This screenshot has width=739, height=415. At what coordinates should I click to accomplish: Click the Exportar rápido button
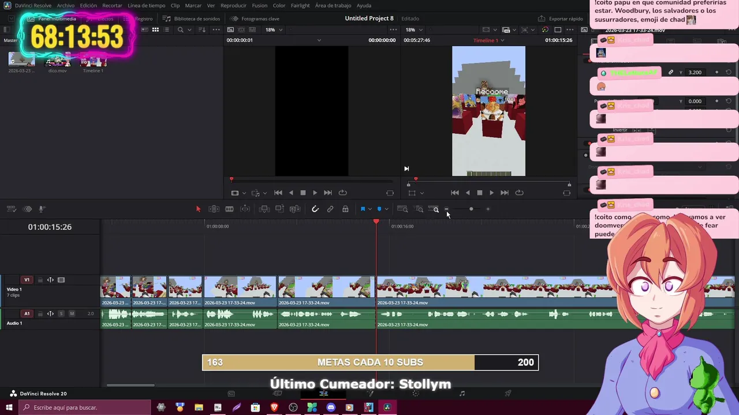[x=561, y=18]
